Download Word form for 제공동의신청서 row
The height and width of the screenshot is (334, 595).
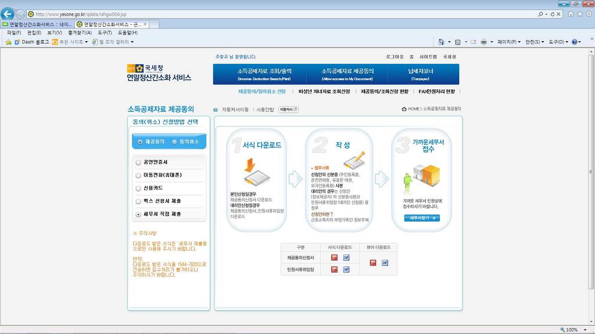[346, 257]
